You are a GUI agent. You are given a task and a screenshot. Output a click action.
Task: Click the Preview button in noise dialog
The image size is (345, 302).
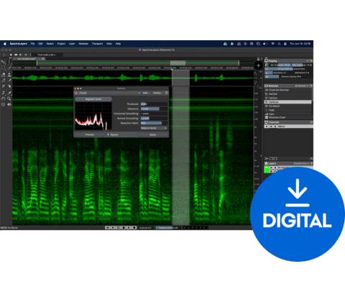click(x=90, y=134)
